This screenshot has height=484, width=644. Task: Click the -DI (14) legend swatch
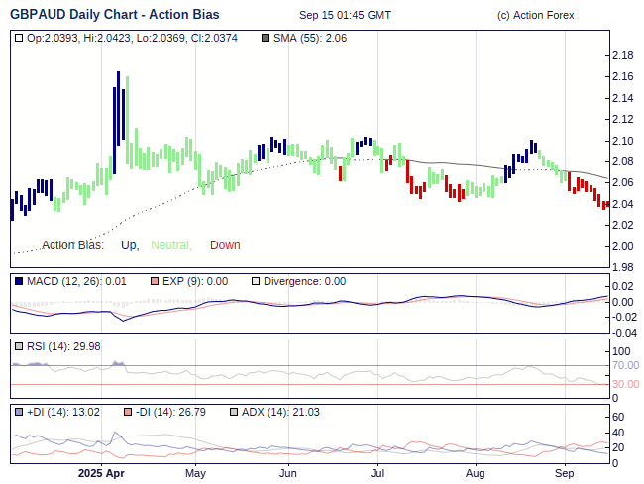pyautogui.click(x=126, y=412)
